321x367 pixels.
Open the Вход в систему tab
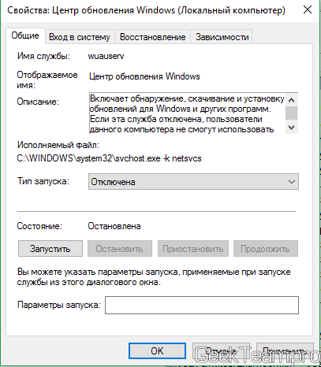click(80, 37)
